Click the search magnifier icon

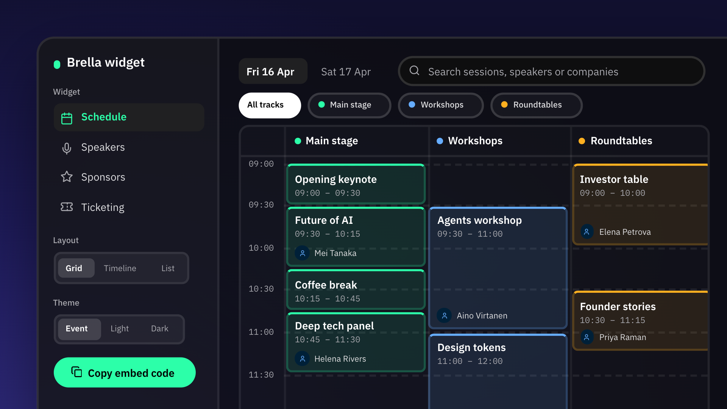tap(414, 70)
